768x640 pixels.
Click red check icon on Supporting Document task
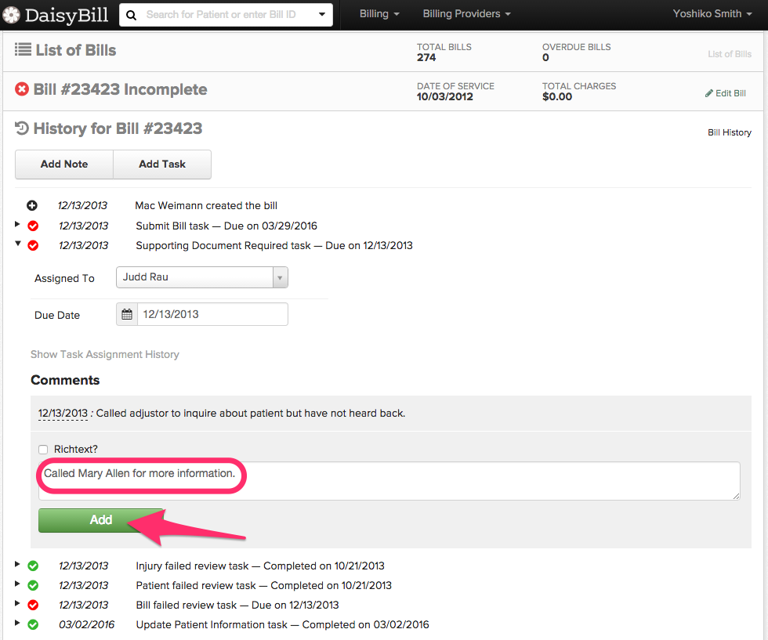tap(33, 245)
